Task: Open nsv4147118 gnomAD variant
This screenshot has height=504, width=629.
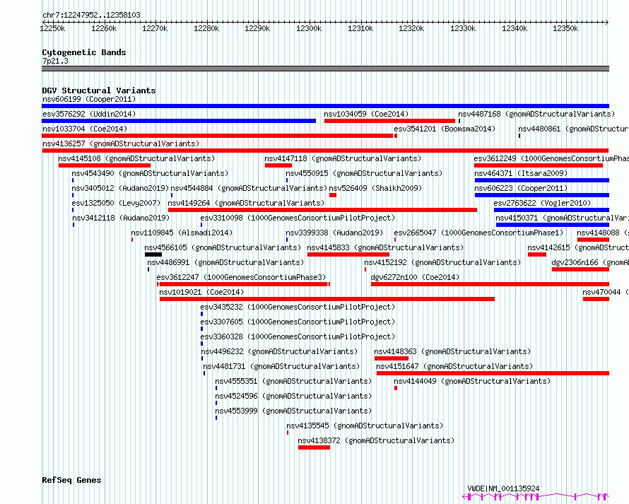Action: (x=343, y=158)
